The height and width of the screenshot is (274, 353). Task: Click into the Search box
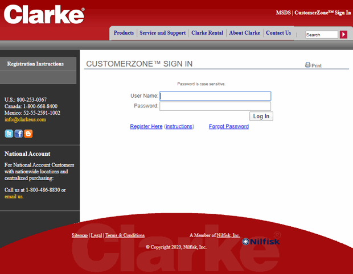[322, 35]
